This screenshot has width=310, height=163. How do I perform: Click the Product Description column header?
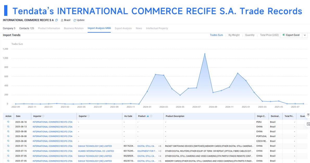175,116
